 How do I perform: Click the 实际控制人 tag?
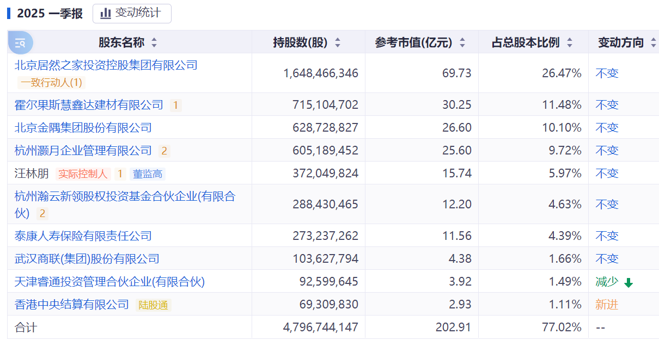click(83, 174)
